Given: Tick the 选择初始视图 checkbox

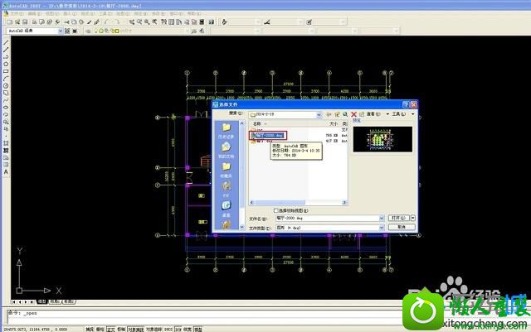Looking at the screenshot, I should tap(275, 210).
